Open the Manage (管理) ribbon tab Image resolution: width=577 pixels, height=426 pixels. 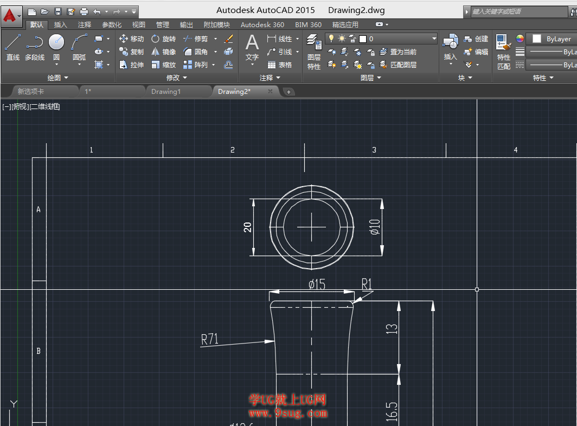coord(162,24)
